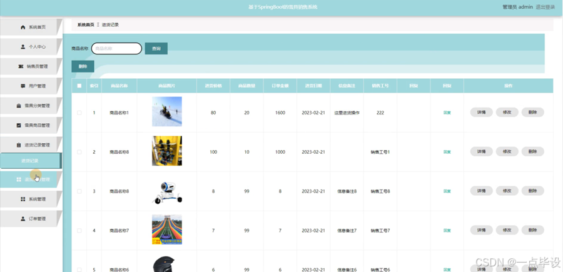Open the black helmet image in row 5
The height and width of the screenshot is (272, 563).
pos(165,264)
